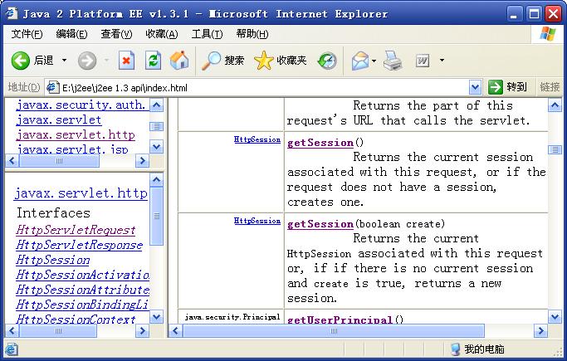Open the HttpSession interface link in left frame
The height and width of the screenshot is (361, 567).
coord(53,261)
